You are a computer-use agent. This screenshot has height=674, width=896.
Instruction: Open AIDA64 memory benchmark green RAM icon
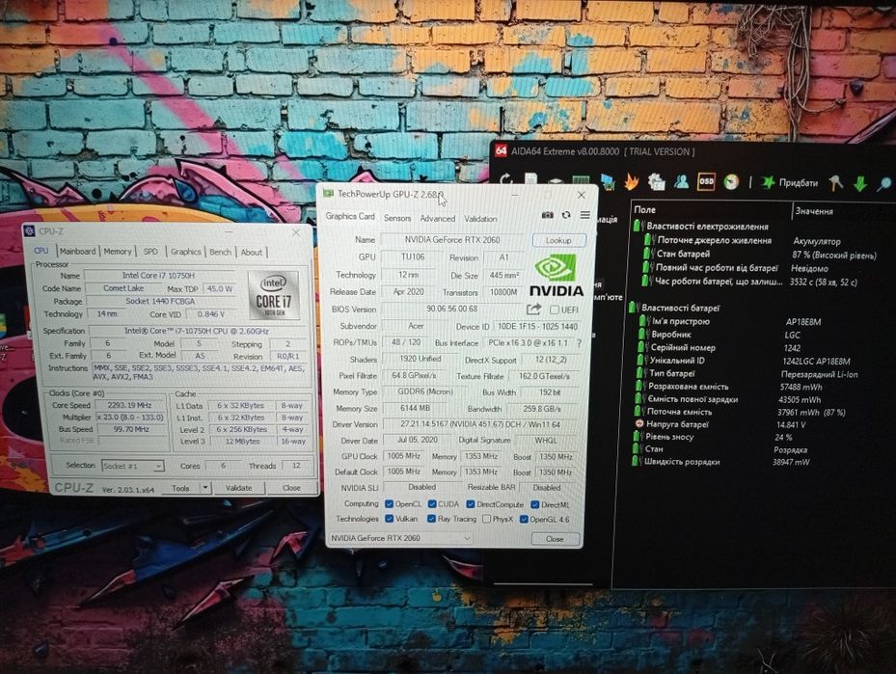point(581,181)
